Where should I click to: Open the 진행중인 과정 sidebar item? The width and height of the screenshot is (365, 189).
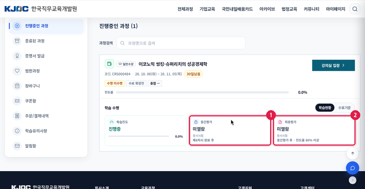pos(46,26)
